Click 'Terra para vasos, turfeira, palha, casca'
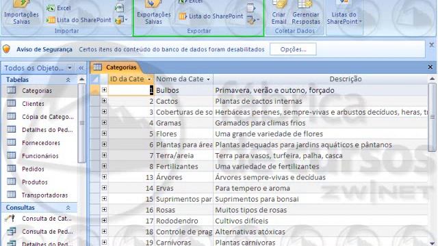 (x=321, y=156)
